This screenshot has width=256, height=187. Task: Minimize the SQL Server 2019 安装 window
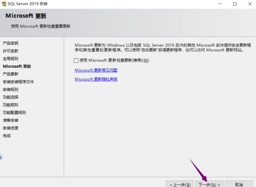coord(219,4)
